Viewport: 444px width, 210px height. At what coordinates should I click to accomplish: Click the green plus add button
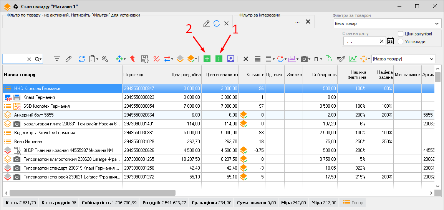[207, 59]
